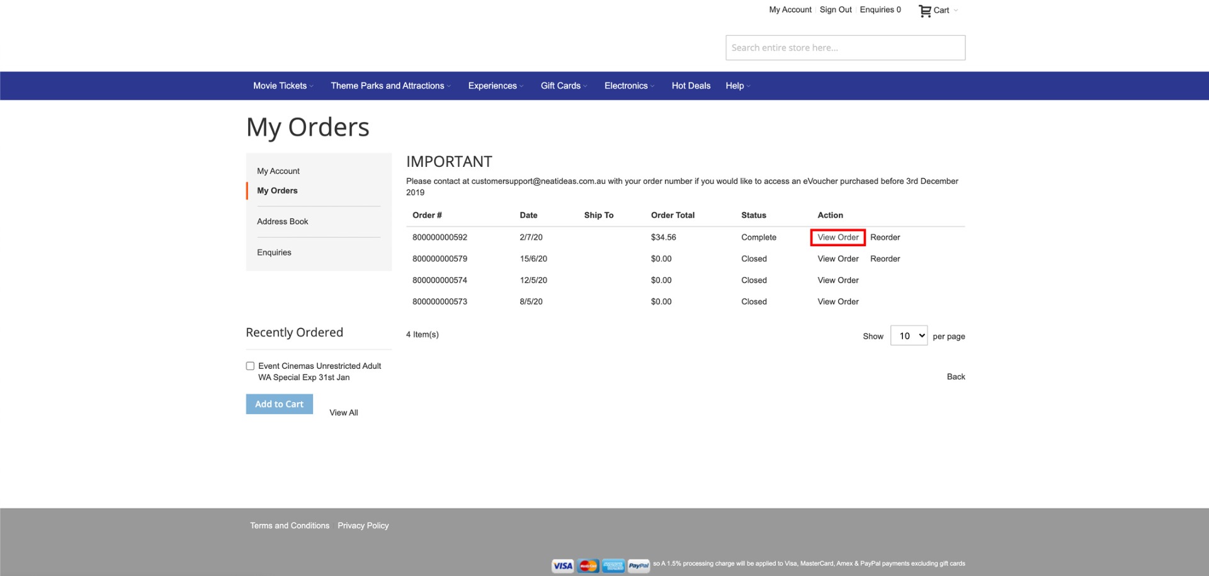1209x576 pixels.
Task: Select My Orders in the sidebar
Action: point(277,191)
